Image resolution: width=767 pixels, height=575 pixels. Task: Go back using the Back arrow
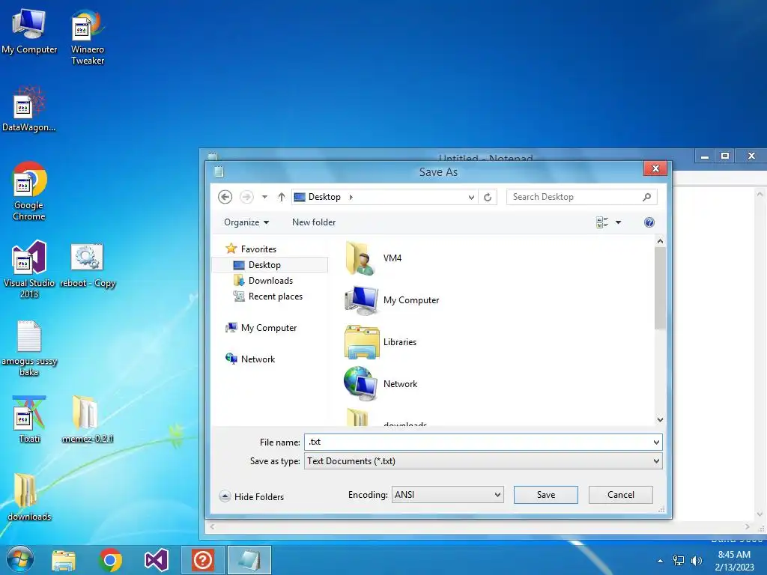coord(225,197)
